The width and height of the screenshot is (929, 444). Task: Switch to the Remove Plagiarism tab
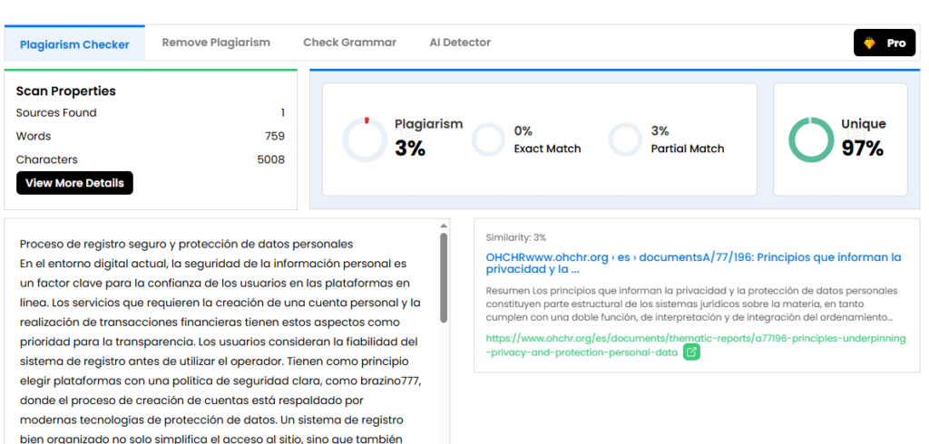tap(216, 43)
